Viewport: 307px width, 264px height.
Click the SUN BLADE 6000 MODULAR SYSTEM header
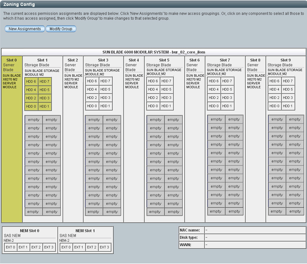point(153,52)
